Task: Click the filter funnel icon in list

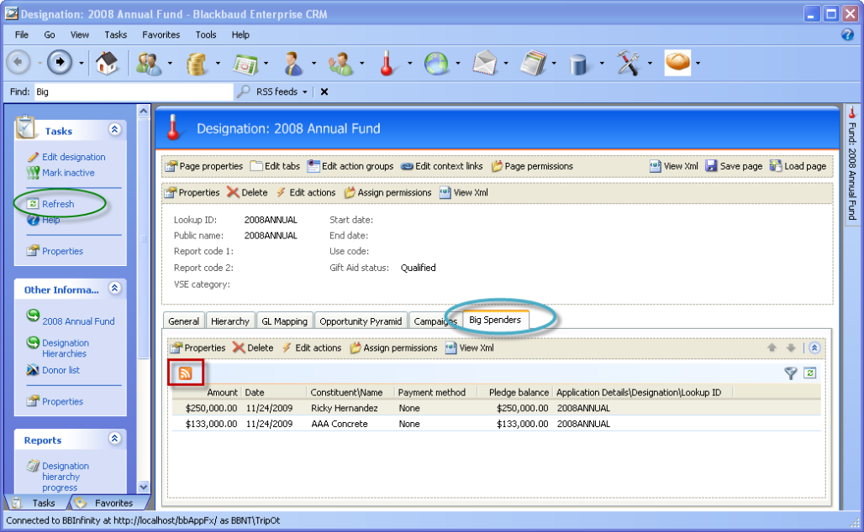Action: click(x=790, y=373)
